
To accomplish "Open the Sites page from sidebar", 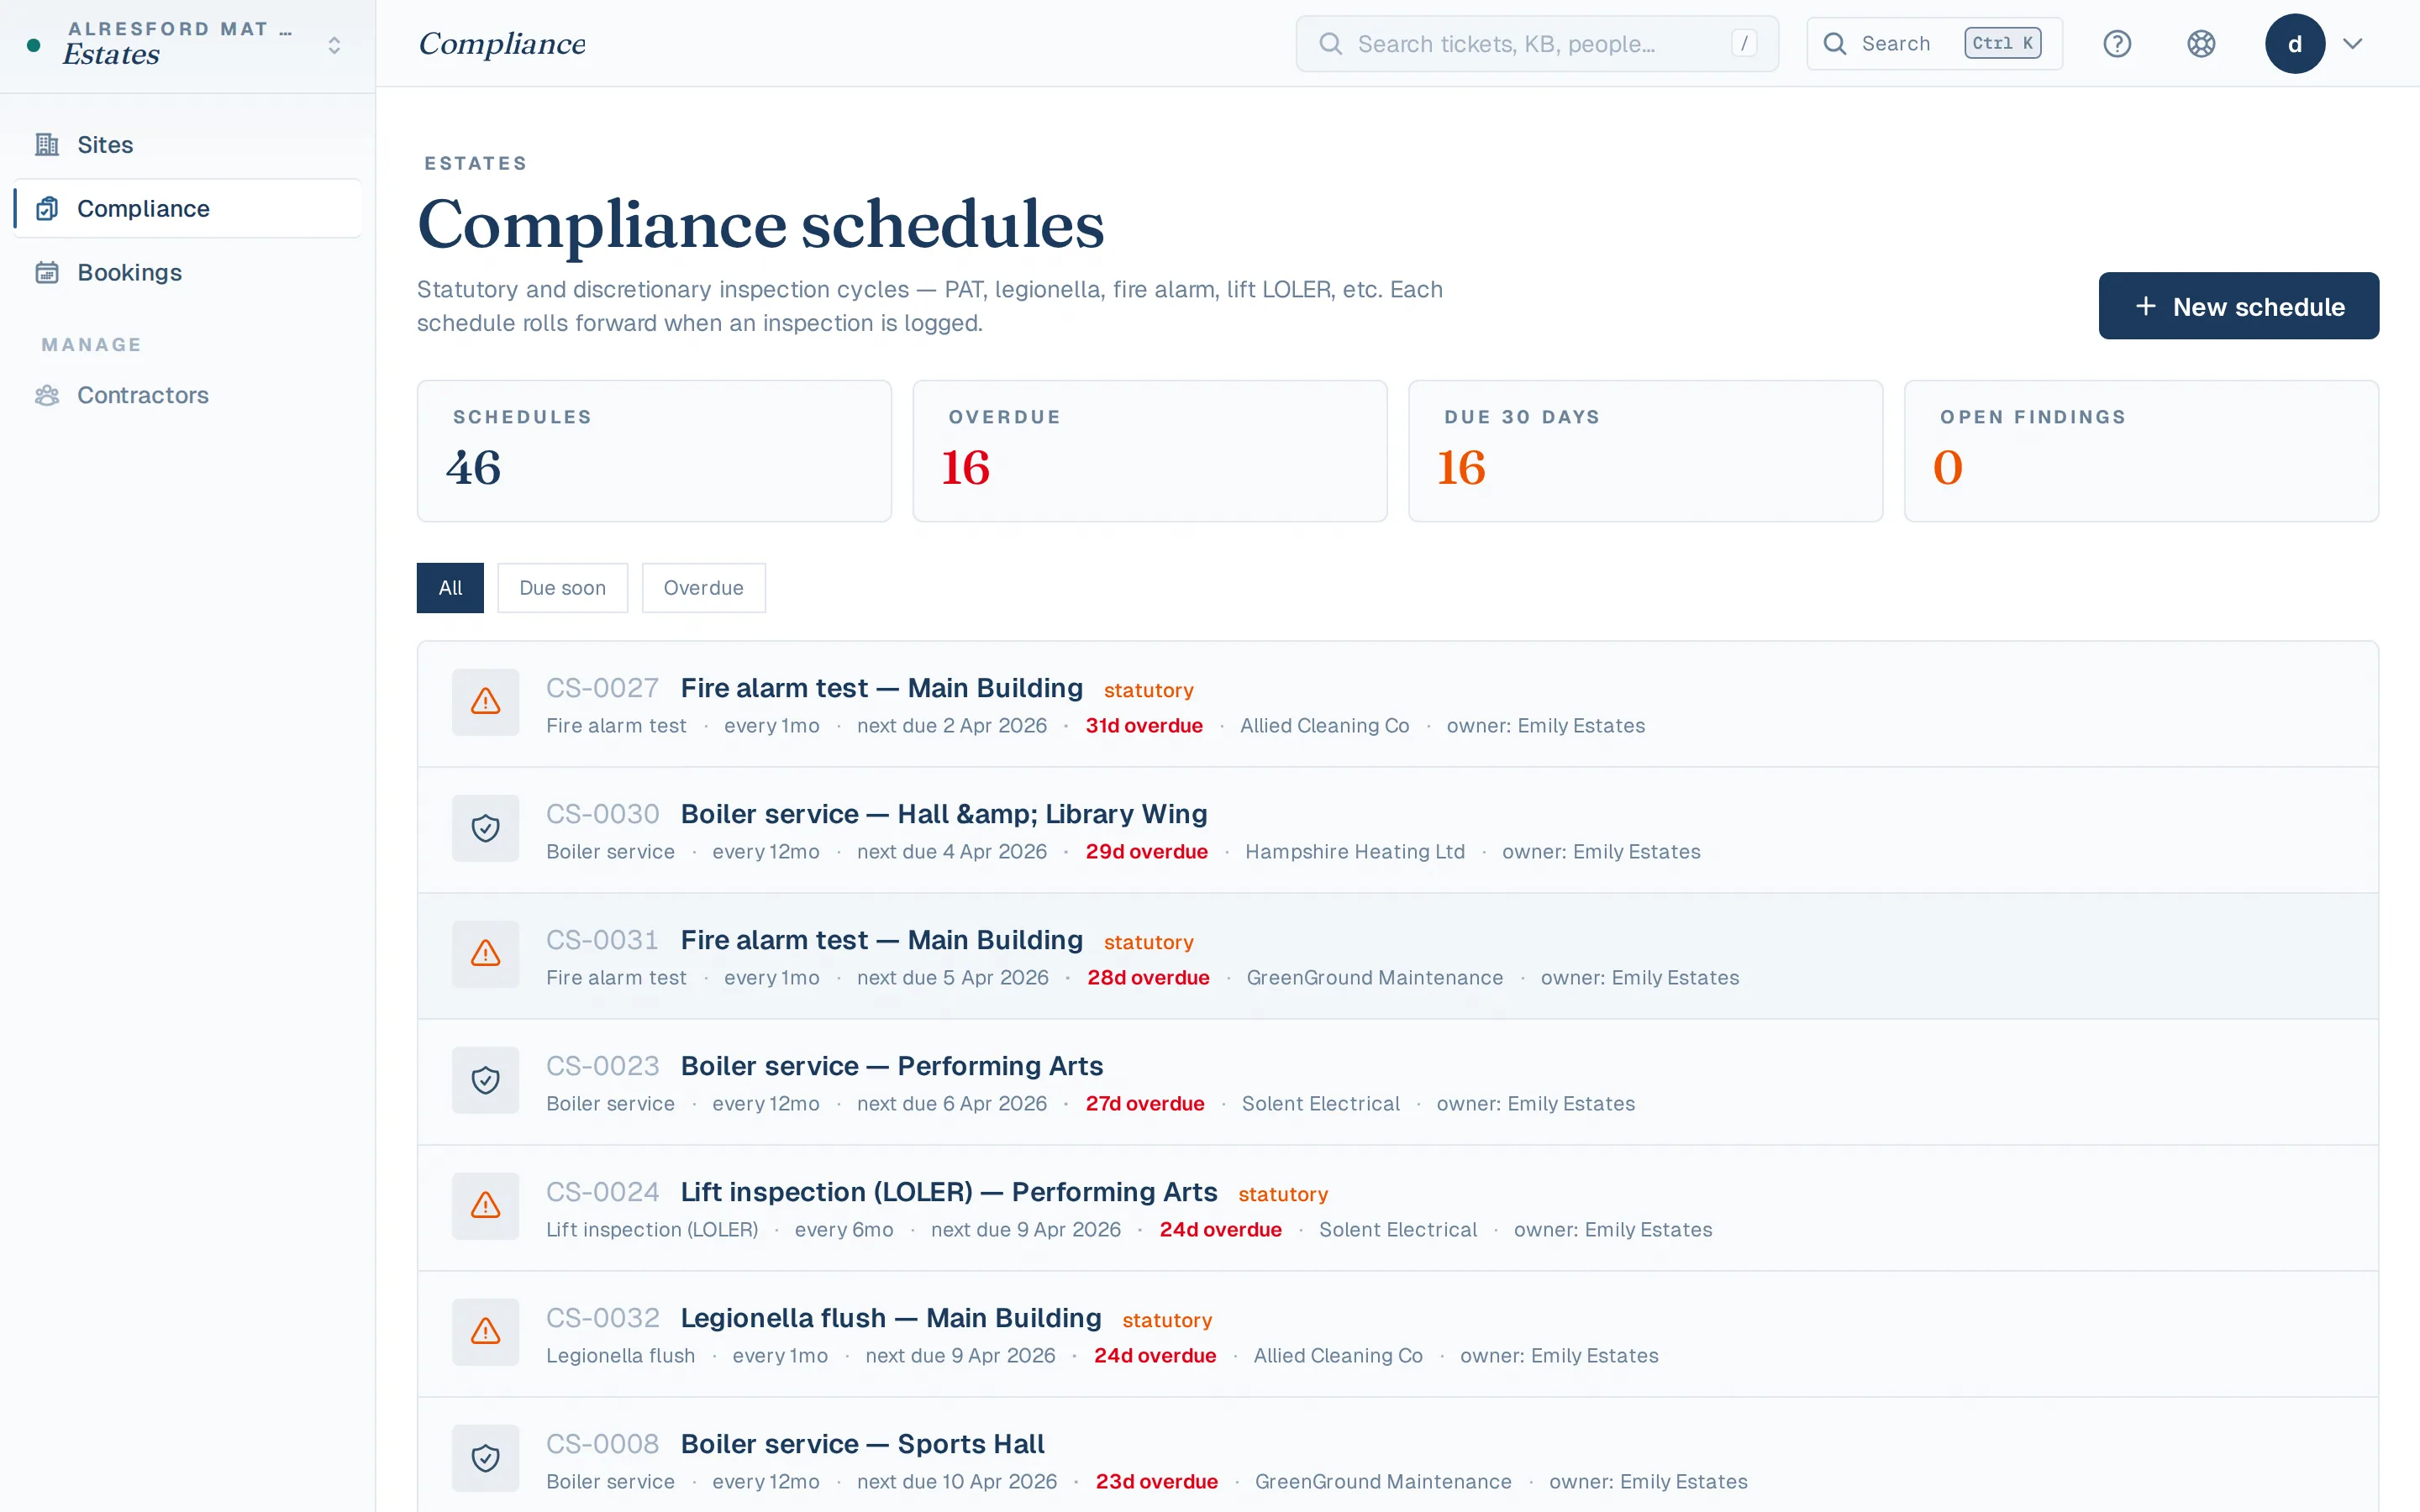I will [x=187, y=144].
